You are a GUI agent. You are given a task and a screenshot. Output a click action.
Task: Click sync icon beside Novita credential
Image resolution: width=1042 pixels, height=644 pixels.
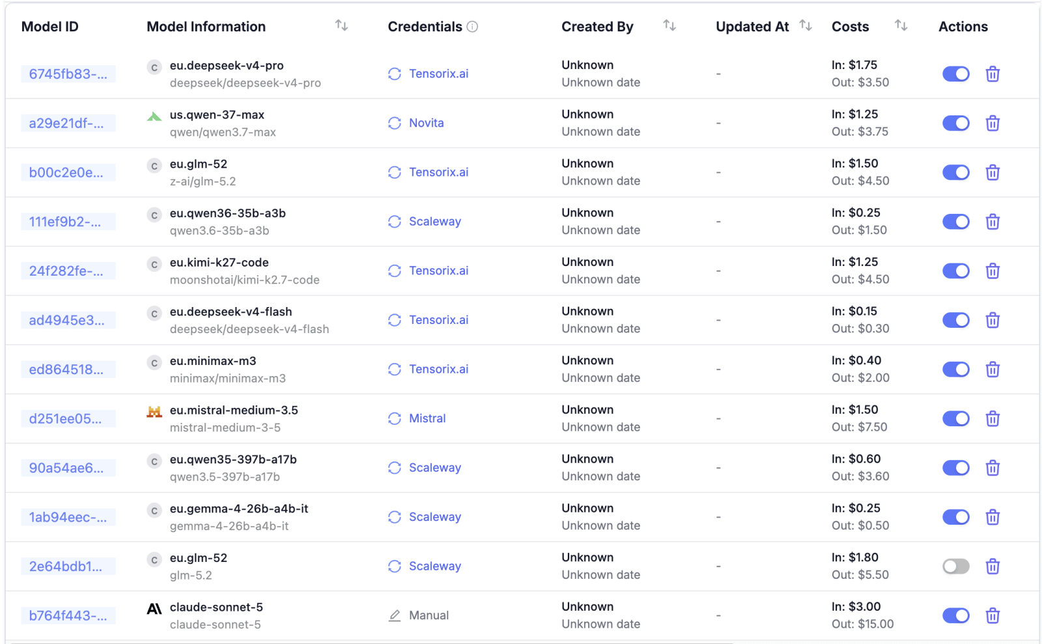coord(395,123)
